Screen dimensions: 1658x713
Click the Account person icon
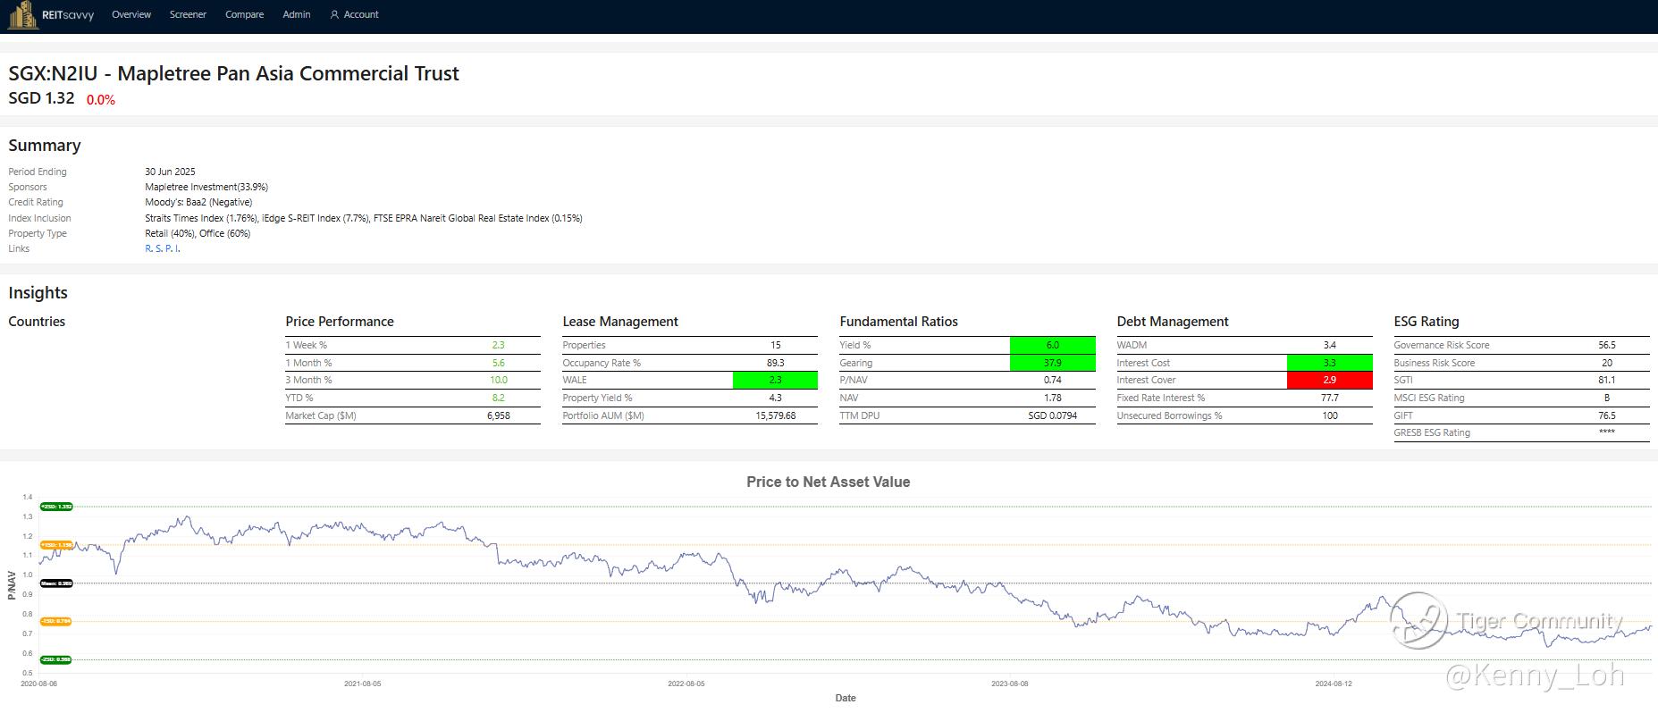(x=334, y=15)
